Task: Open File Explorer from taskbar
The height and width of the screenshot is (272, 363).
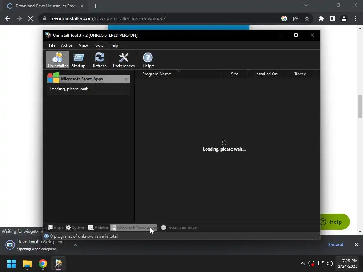Action: (27, 263)
